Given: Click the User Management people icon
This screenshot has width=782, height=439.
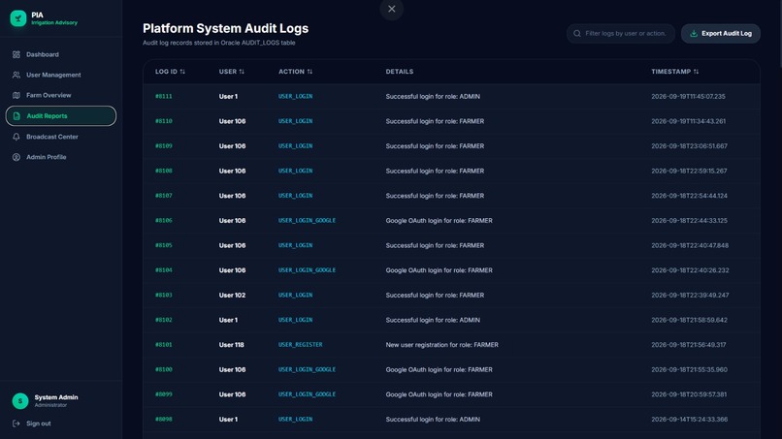Looking at the screenshot, I should pos(16,75).
